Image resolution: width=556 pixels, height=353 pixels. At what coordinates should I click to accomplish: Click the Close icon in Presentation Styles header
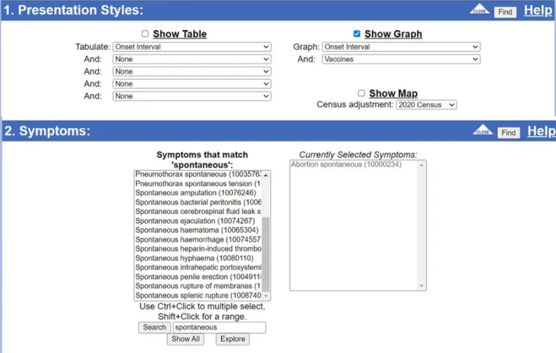[x=479, y=10]
